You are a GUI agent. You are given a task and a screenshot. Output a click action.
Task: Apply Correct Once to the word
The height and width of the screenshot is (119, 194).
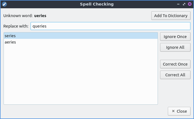click(175, 64)
